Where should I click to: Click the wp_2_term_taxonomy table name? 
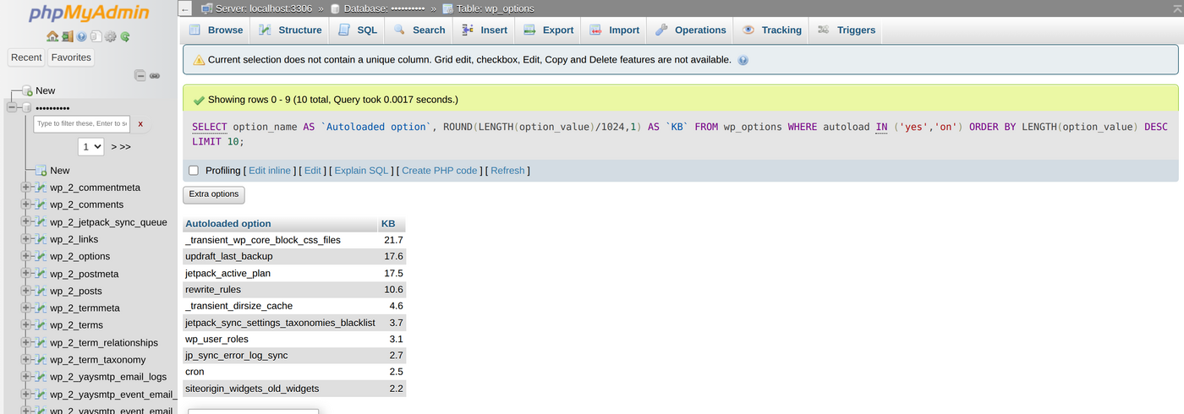tap(97, 360)
